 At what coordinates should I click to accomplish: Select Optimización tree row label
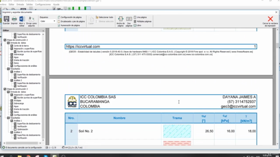pyautogui.click(x=22, y=130)
